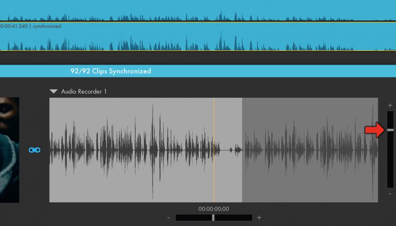Click the minus left of the horizontal slider

(168, 218)
